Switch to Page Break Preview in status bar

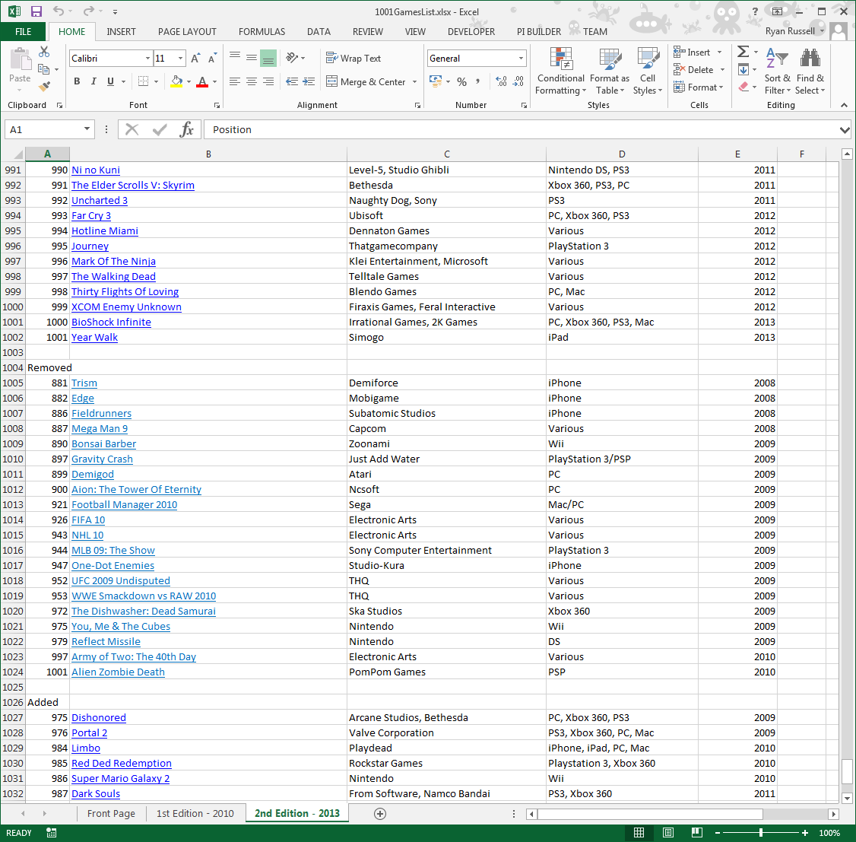pyautogui.click(x=696, y=833)
